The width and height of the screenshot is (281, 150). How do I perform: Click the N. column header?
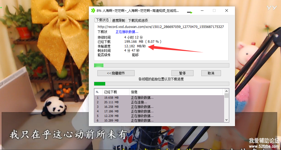99,92
